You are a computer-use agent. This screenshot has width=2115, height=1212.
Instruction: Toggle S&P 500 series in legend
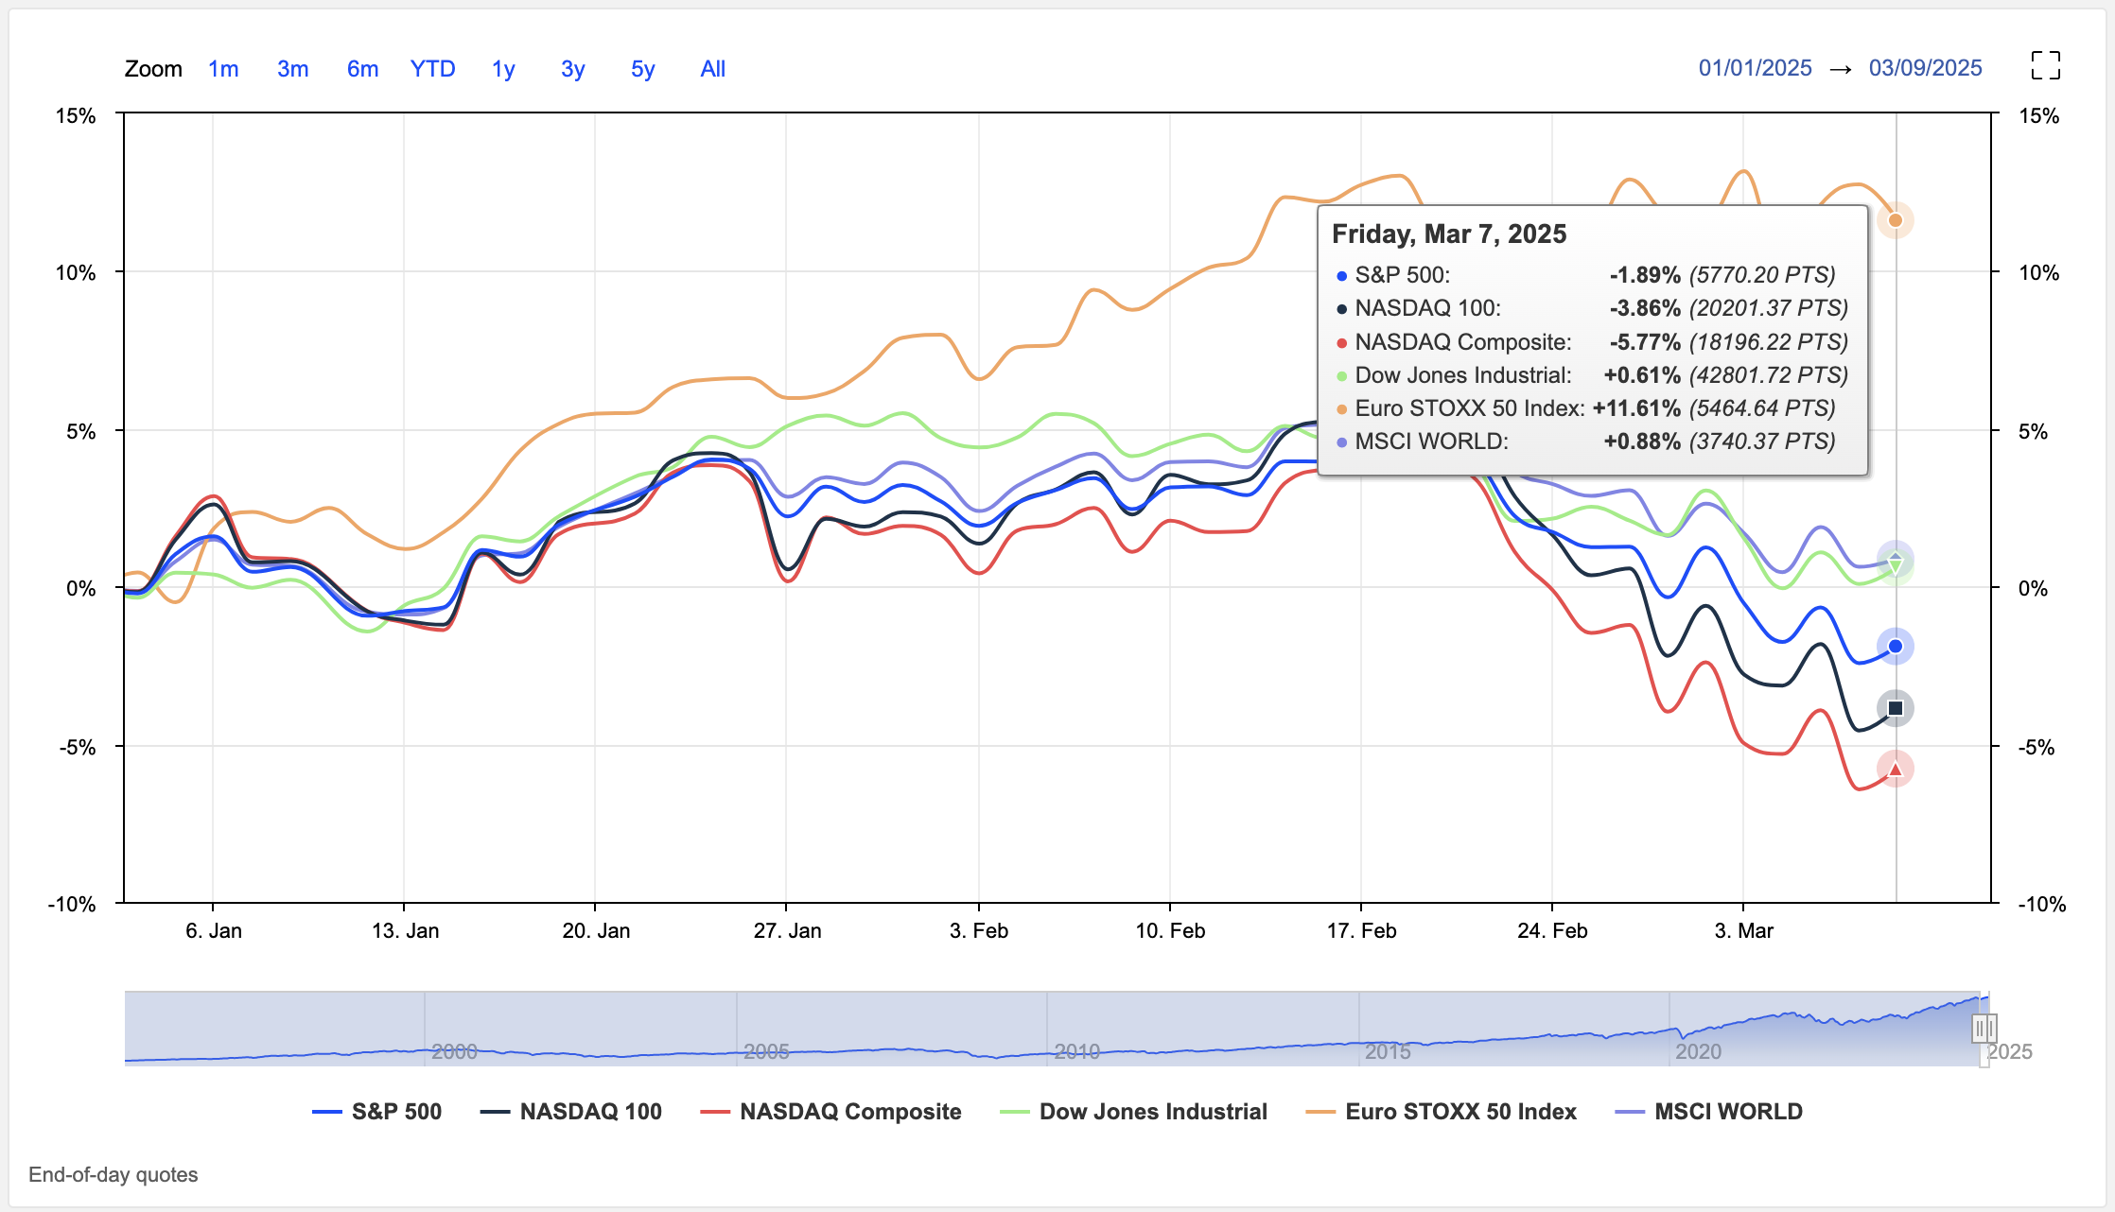(x=395, y=1112)
